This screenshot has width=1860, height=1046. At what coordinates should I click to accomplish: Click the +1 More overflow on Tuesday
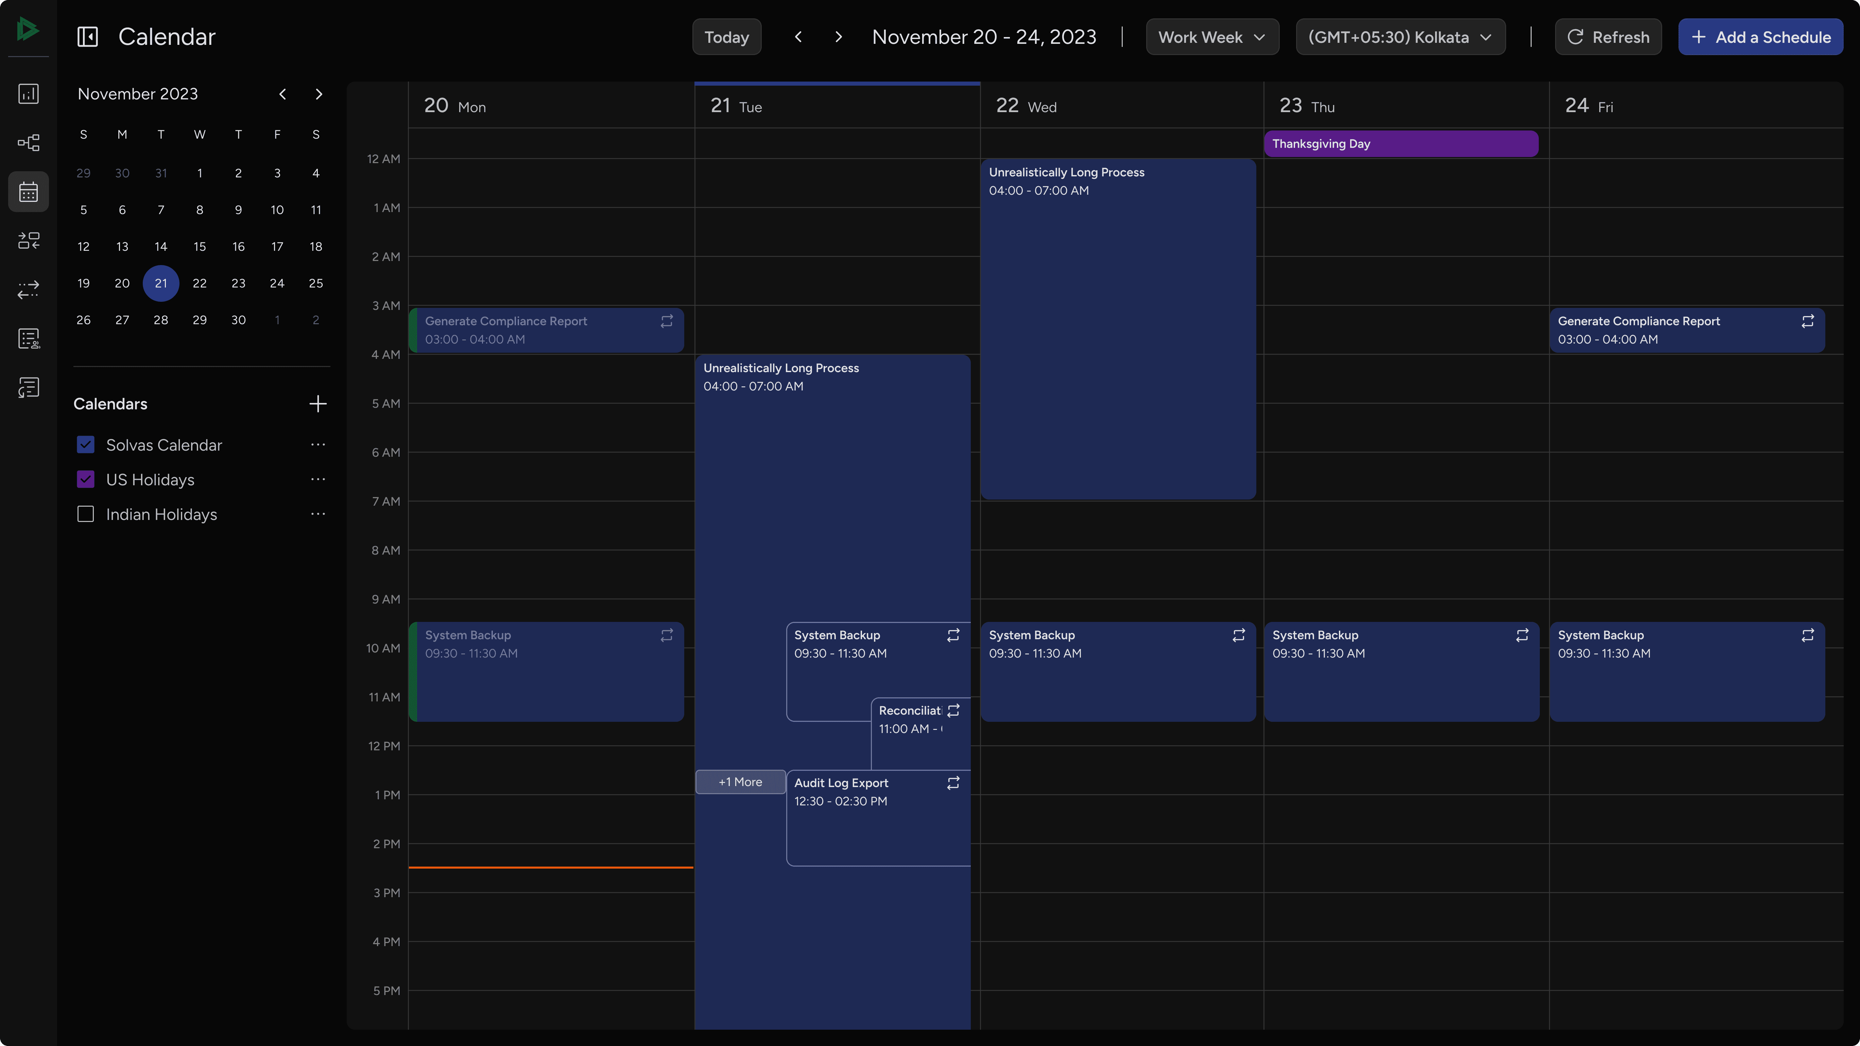coord(739,782)
